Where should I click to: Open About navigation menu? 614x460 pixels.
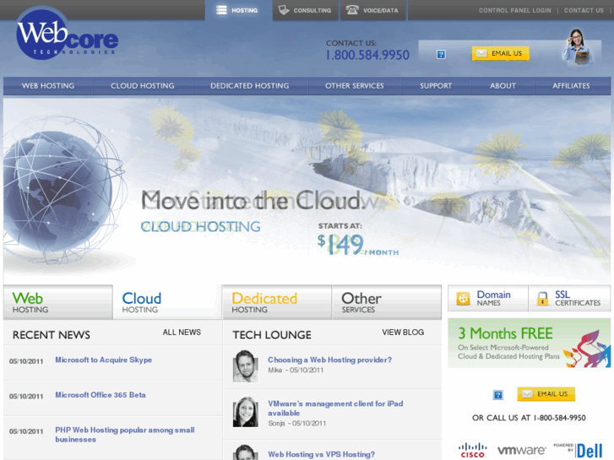503,86
